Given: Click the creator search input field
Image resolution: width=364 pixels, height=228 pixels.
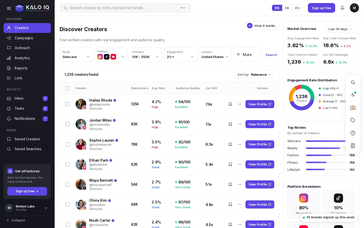Looking at the screenshot, I should click(125, 8).
